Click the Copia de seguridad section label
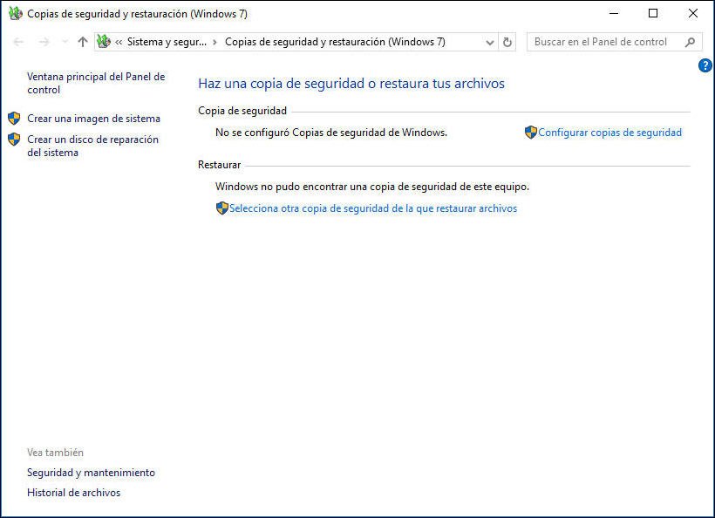 (x=242, y=111)
